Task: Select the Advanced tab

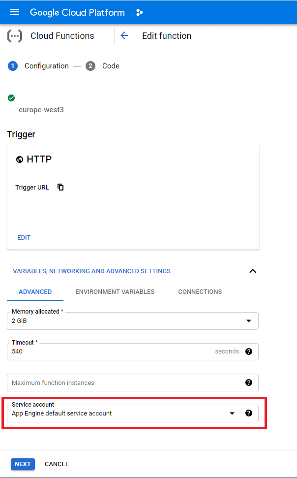Action: point(35,292)
